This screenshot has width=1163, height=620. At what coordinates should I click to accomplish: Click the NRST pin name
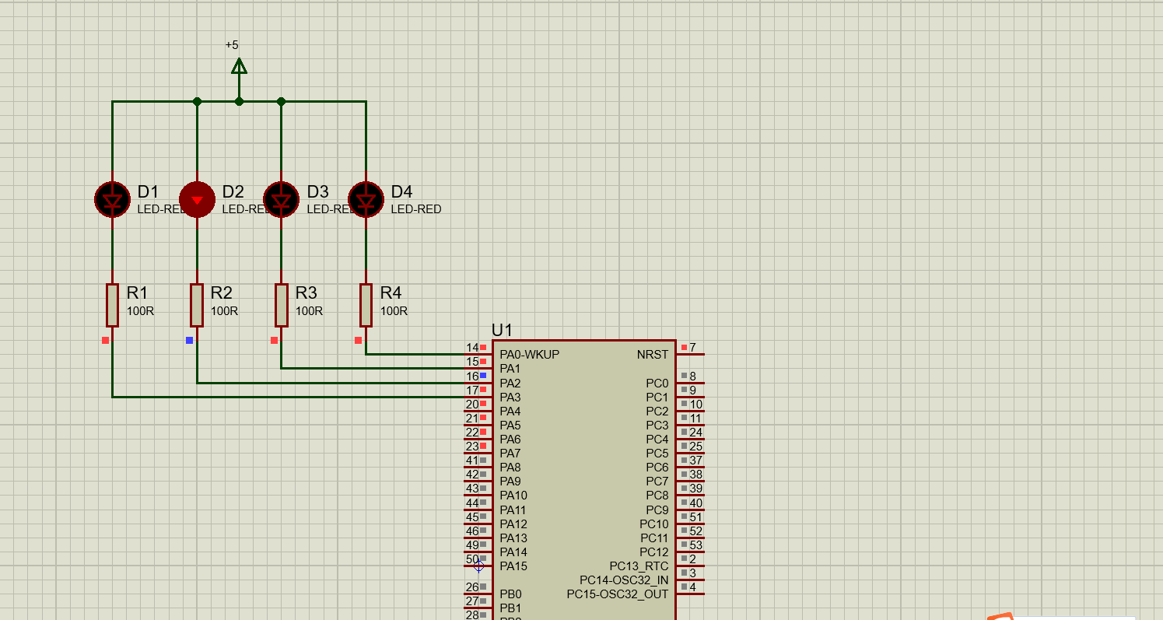(x=653, y=355)
